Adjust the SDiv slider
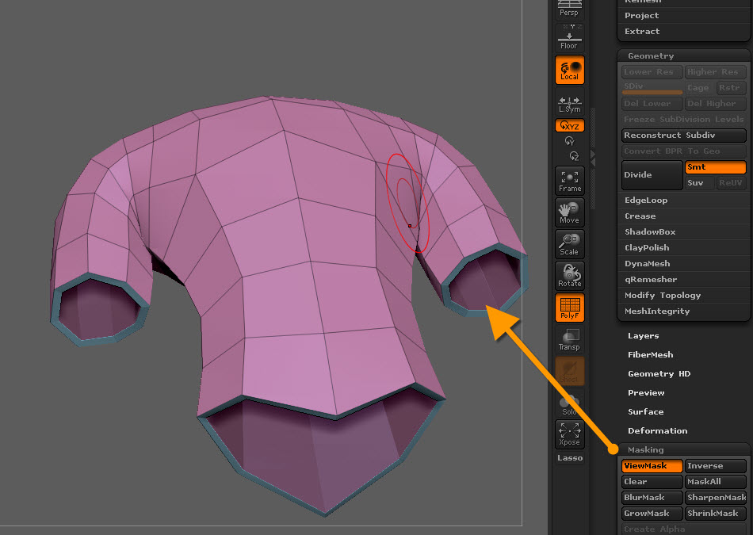Viewport: 753px width, 535px height. (x=652, y=88)
